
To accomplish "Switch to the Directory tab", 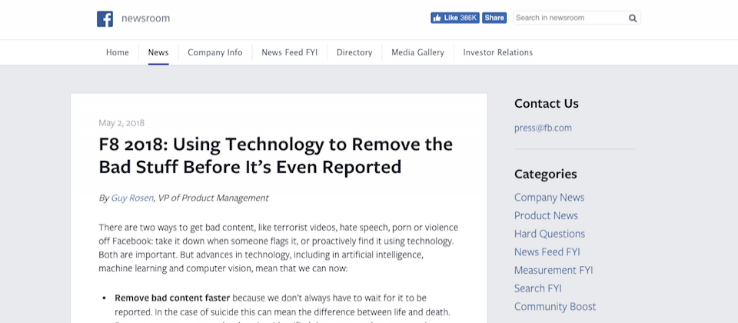I will pyautogui.click(x=354, y=52).
